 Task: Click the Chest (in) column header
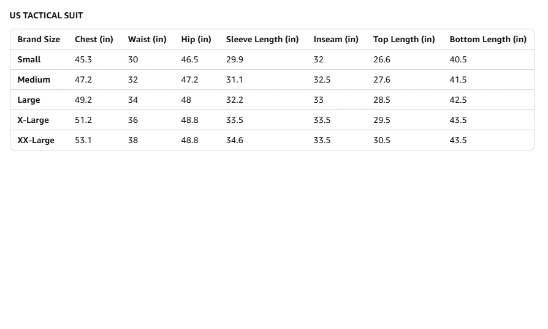94,39
